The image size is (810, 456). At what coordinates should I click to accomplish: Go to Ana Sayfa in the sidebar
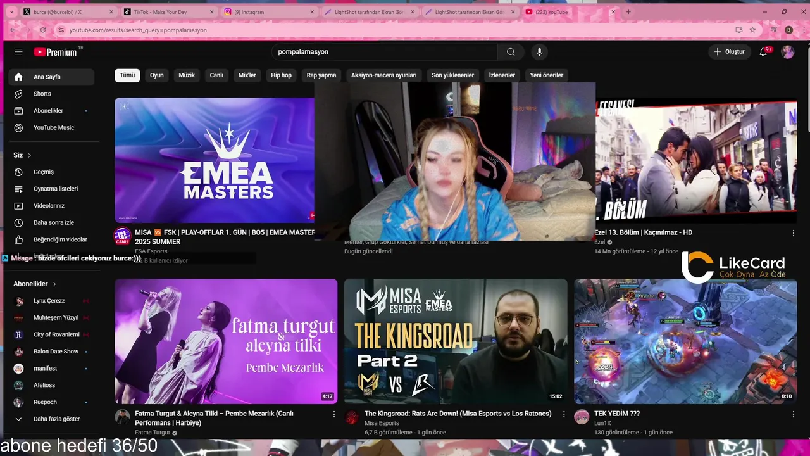(52, 77)
